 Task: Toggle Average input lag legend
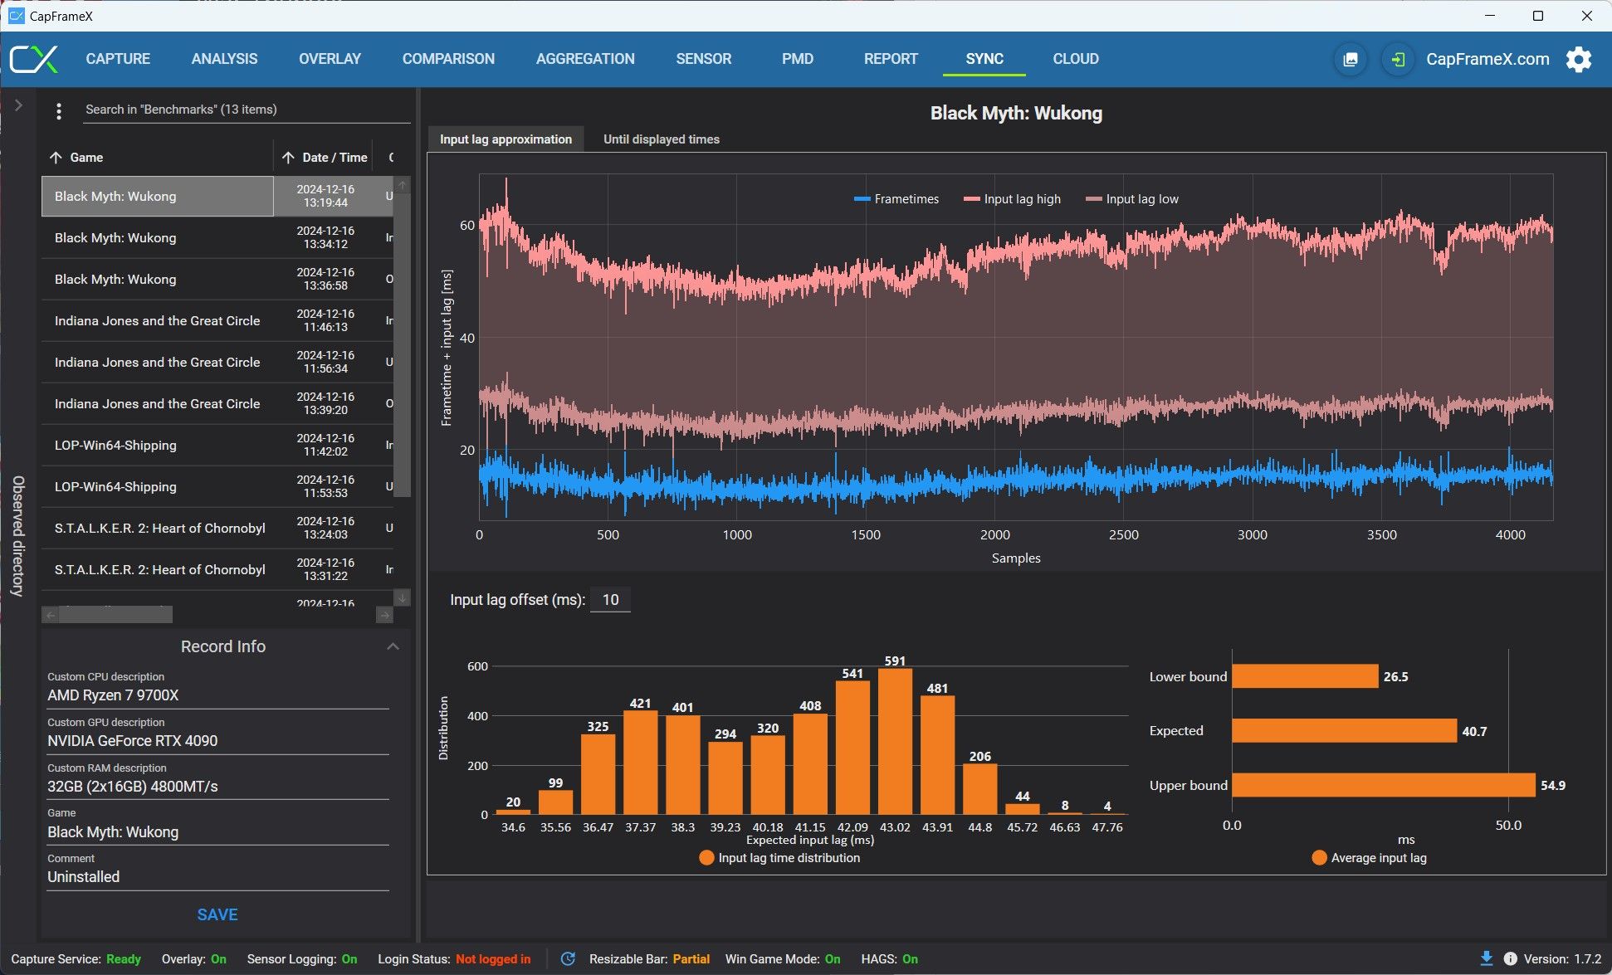pos(1369,858)
